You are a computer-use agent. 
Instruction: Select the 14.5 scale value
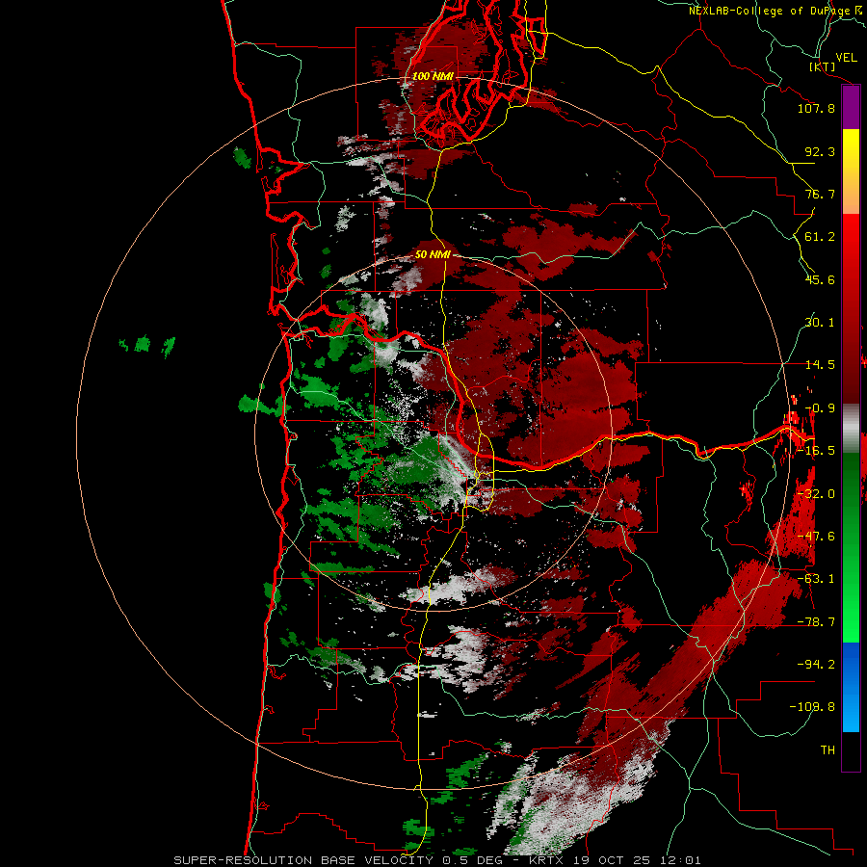click(x=820, y=365)
